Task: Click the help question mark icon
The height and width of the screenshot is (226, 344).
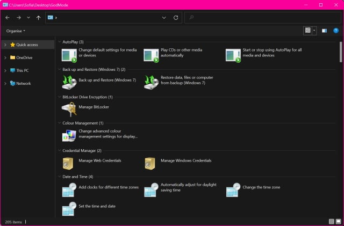Action: point(336,31)
